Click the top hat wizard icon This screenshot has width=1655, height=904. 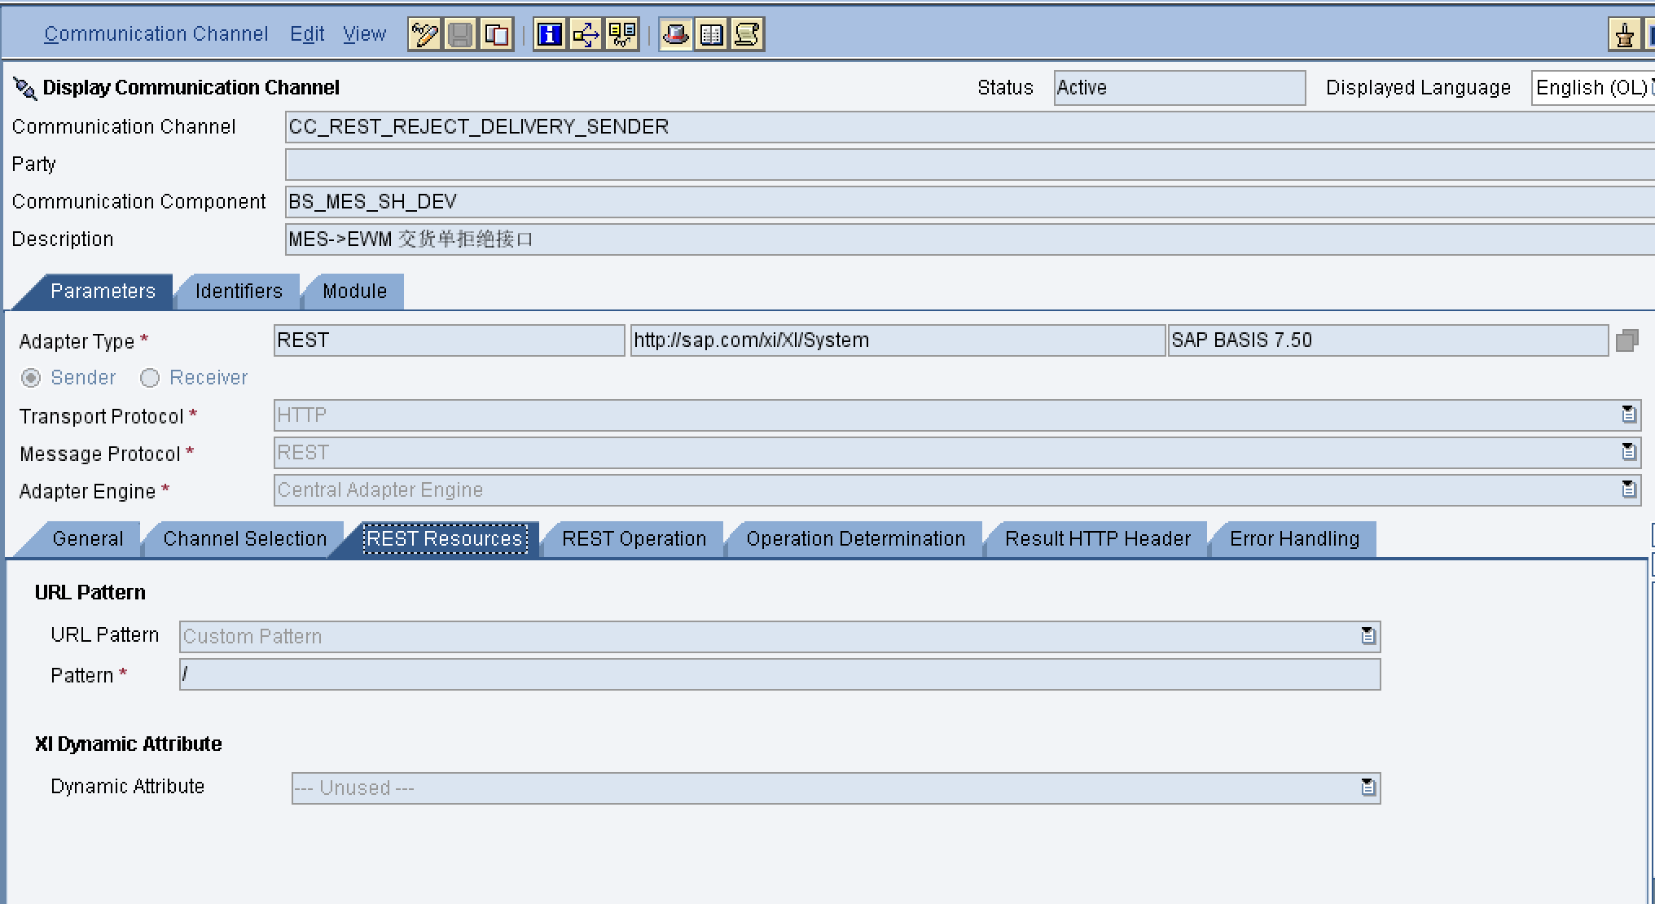coord(676,34)
